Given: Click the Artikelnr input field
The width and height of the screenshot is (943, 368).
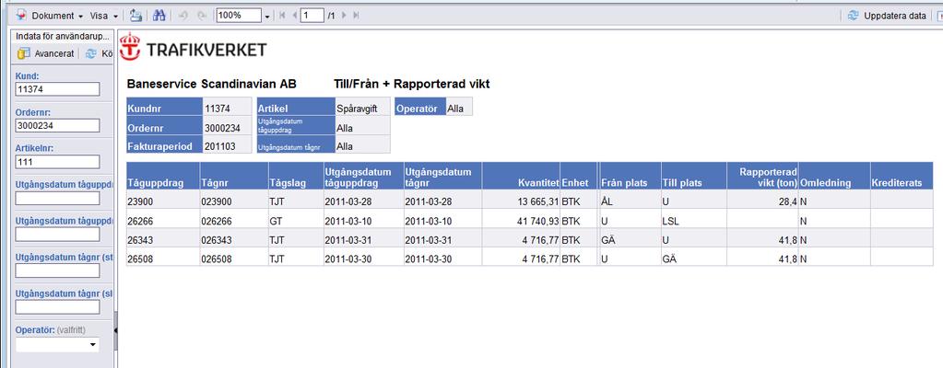Looking at the screenshot, I should point(57,162).
